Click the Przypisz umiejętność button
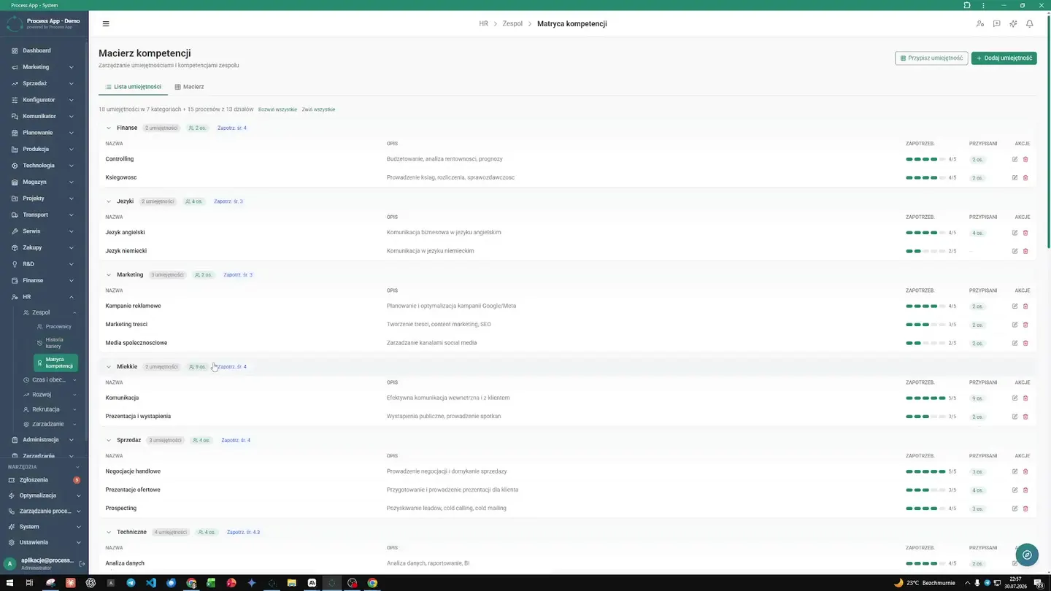The image size is (1051, 591). (931, 58)
